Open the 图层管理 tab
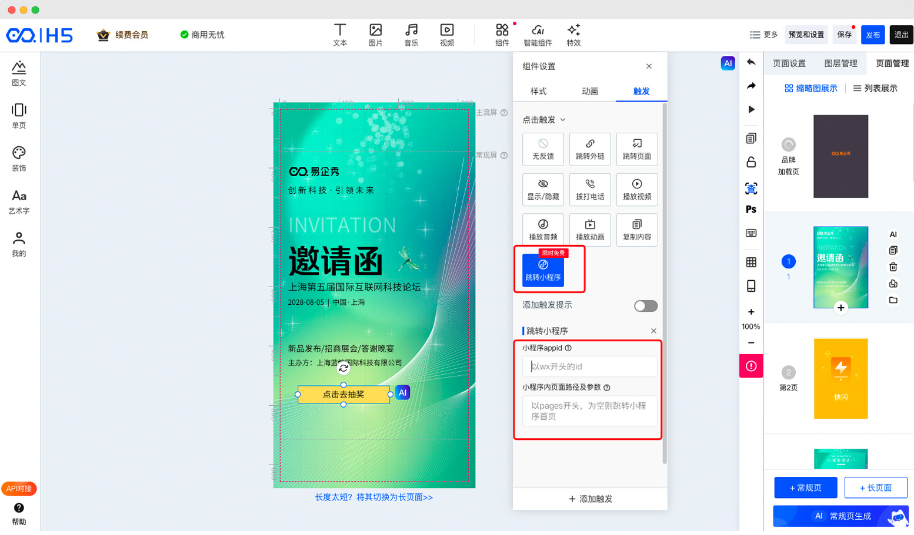This screenshot has height=535, width=914. [840, 63]
